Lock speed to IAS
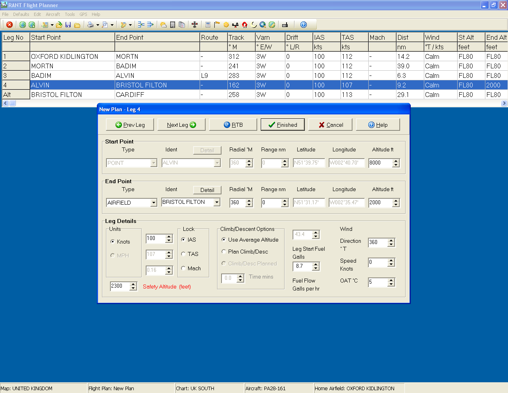The width and height of the screenshot is (508, 393). tap(183, 240)
